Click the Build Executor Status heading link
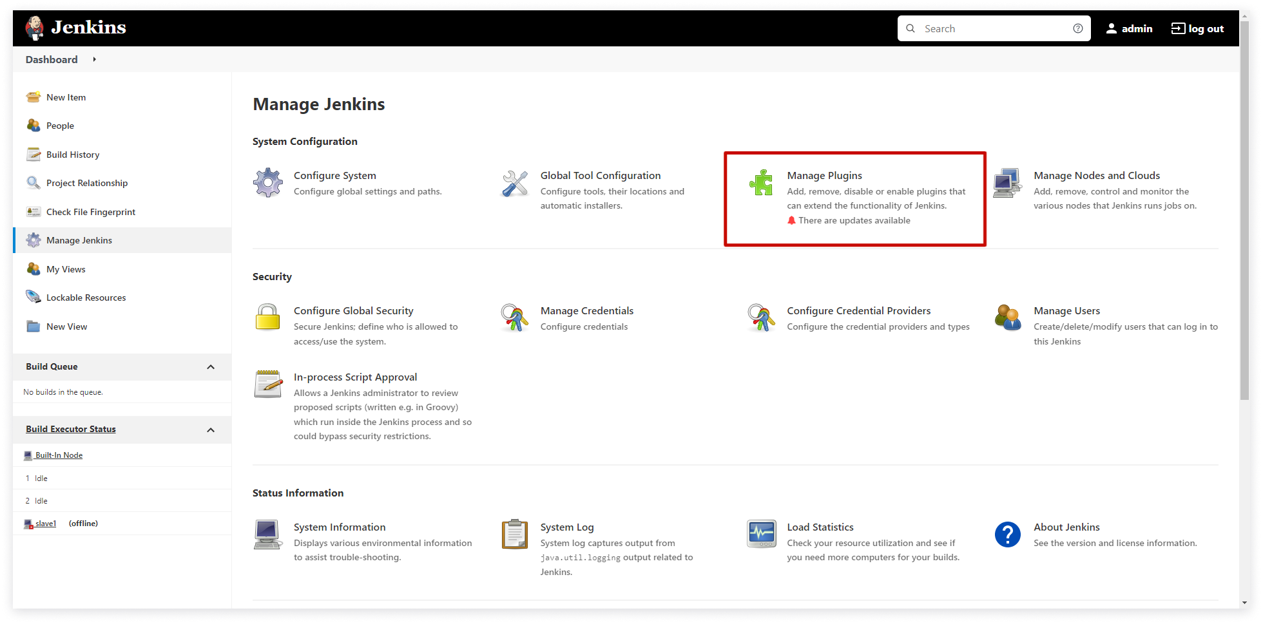Image resolution: width=1263 pixels, height=624 pixels. [x=71, y=429]
